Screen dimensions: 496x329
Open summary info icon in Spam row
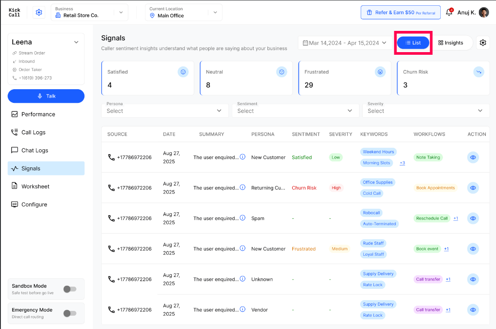click(243, 218)
